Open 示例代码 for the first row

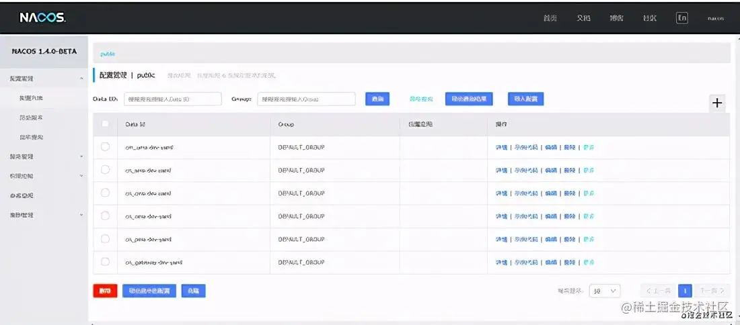pyautogui.click(x=526, y=148)
